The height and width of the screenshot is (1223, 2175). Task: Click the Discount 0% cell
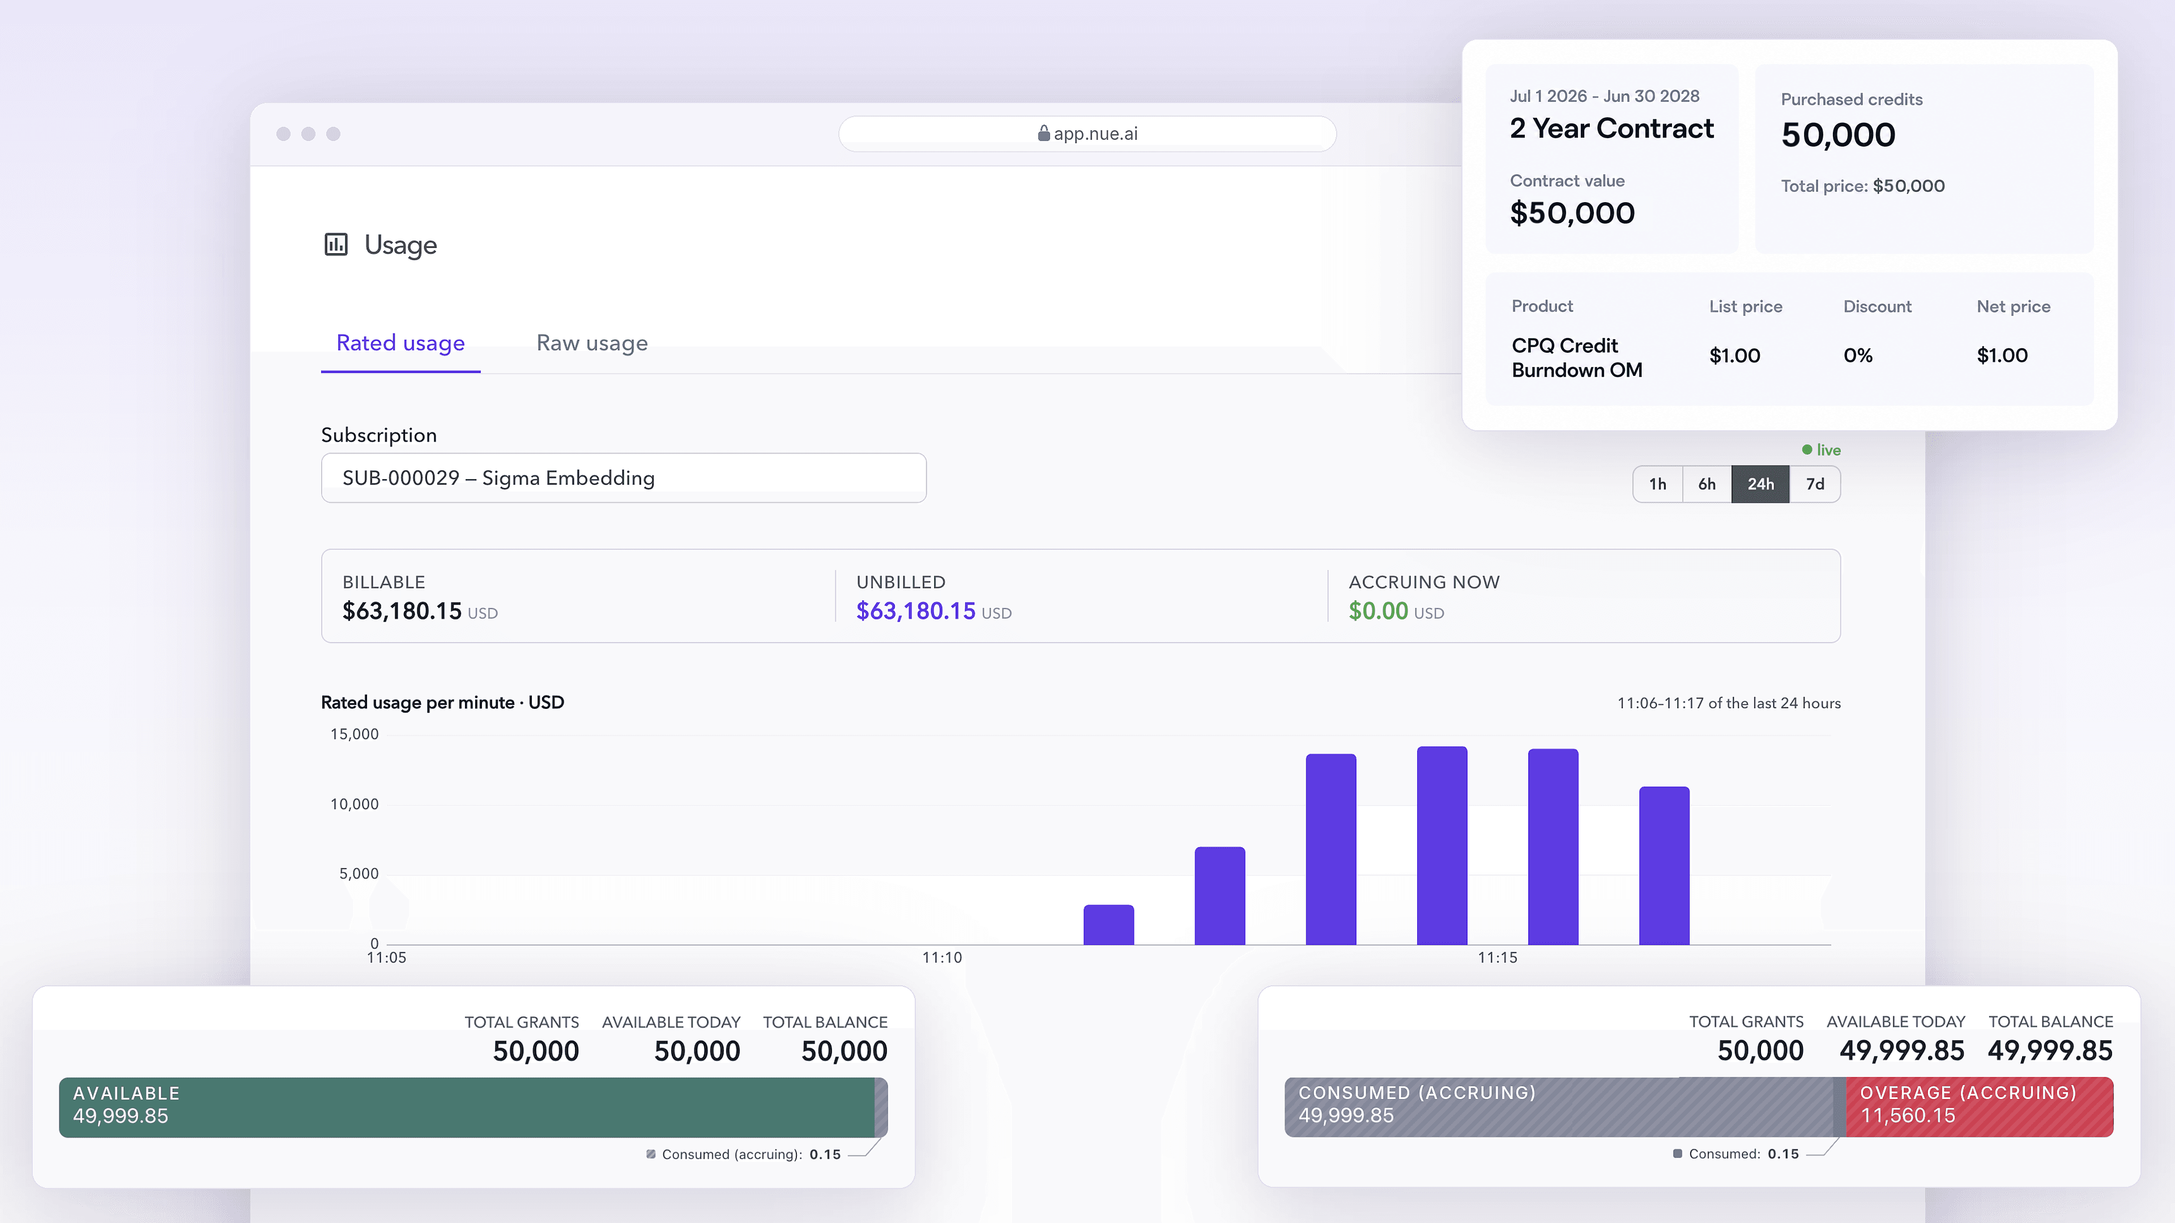coord(1858,356)
